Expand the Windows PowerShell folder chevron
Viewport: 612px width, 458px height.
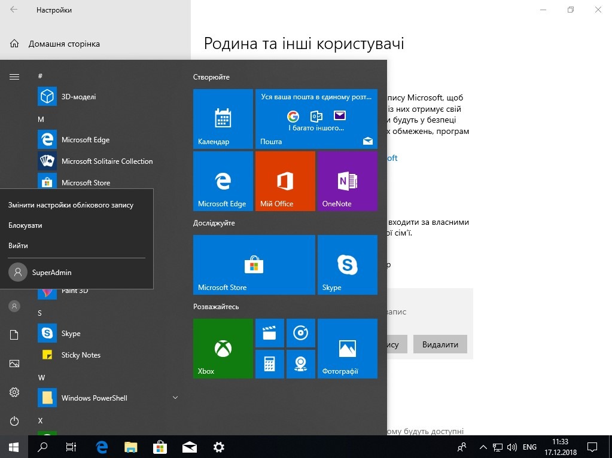[175, 398]
